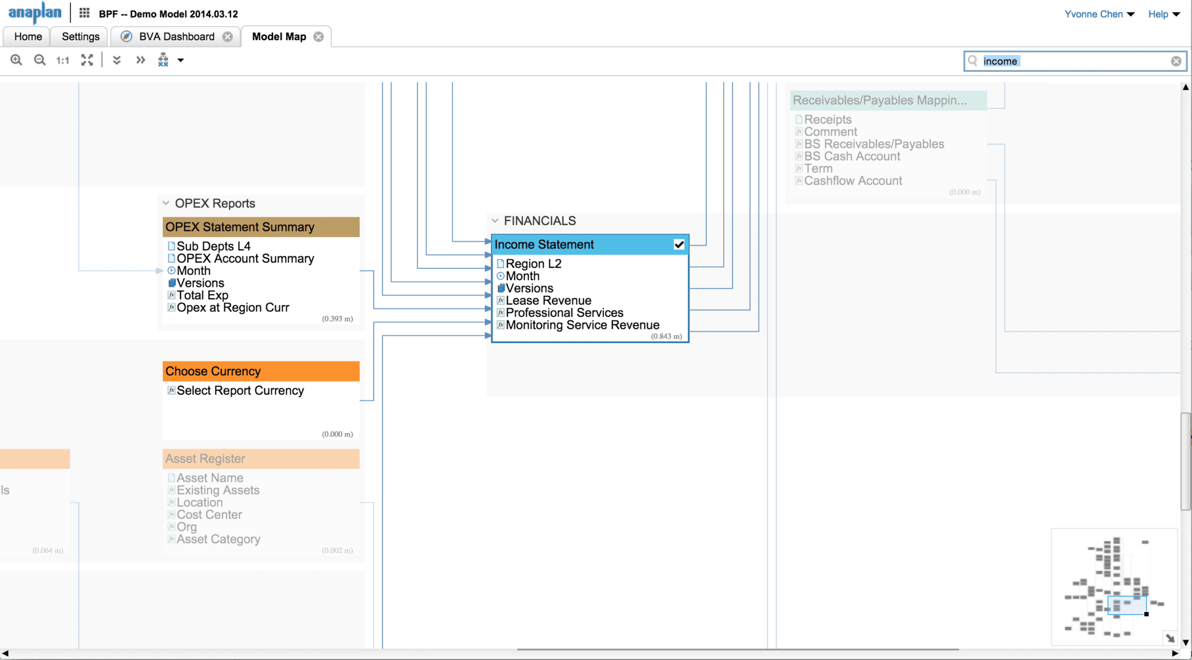Click Versions in Income Statement
This screenshot has width=1192, height=660.
pyautogui.click(x=529, y=288)
